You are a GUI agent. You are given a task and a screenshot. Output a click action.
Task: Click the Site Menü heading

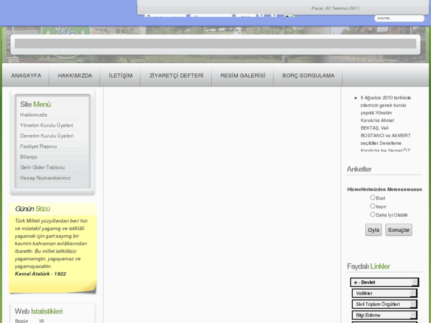pyautogui.click(x=36, y=104)
